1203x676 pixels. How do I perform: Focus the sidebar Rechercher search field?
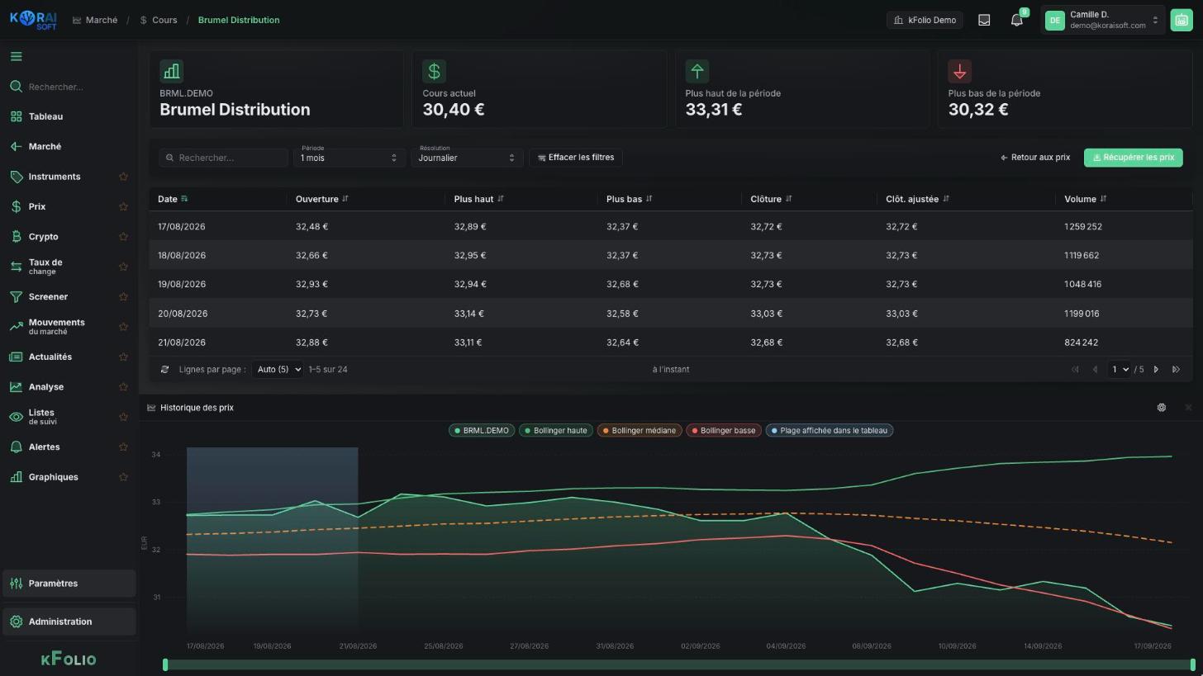pyautogui.click(x=69, y=87)
